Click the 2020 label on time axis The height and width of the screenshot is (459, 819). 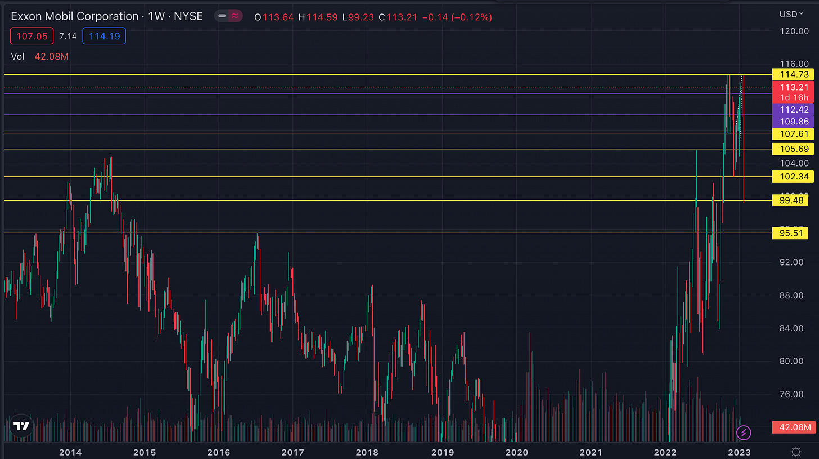pos(516,452)
